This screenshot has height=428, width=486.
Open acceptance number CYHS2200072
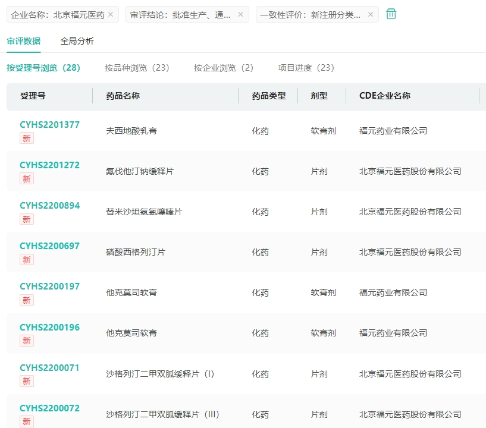[x=49, y=408]
